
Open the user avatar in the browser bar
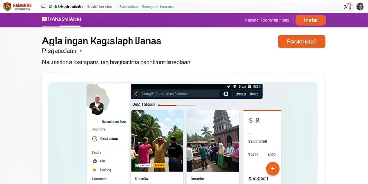click(360, 6)
